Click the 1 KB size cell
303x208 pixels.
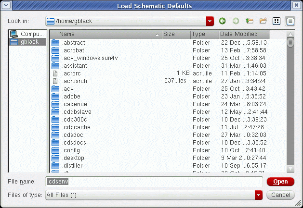coord(183,73)
